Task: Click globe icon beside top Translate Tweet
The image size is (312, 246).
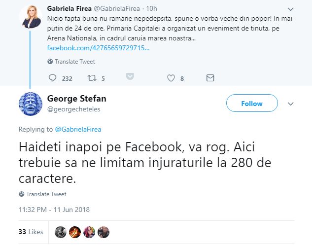Action: [x=50, y=62]
